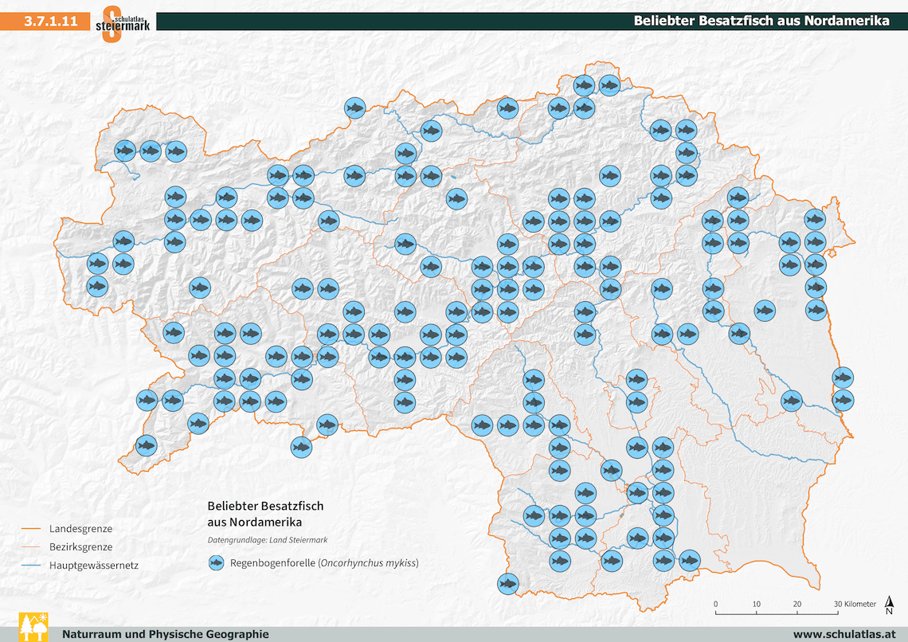Click the 3.7.1.11 map number label
The height and width of the screenshot is (642, 908).
click(x=50, y=22)
